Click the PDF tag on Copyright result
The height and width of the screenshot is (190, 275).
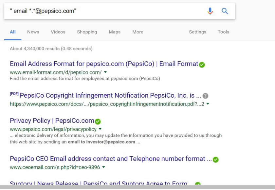[14, 94]
